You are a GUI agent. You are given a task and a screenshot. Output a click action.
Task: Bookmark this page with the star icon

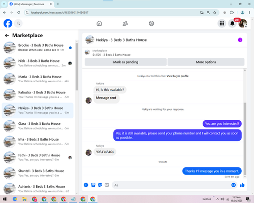click(x=214, y=13)
